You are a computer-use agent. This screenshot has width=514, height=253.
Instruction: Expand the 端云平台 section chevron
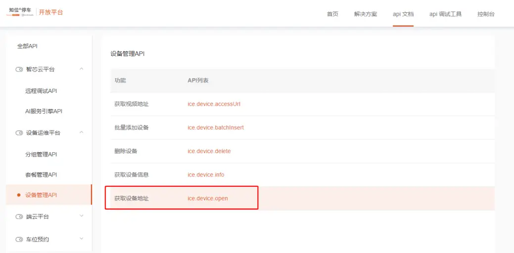(x=82, y=216)
